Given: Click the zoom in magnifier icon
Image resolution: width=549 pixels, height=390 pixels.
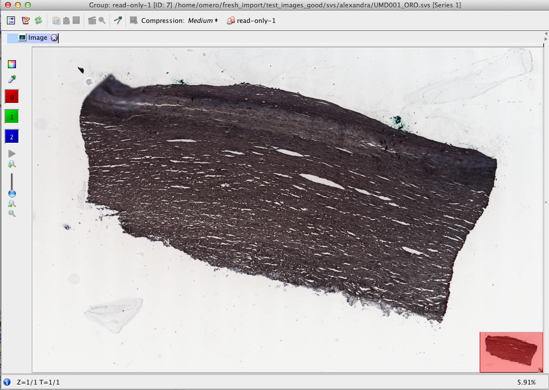Looking at the screenshot, I should point(12,164).
